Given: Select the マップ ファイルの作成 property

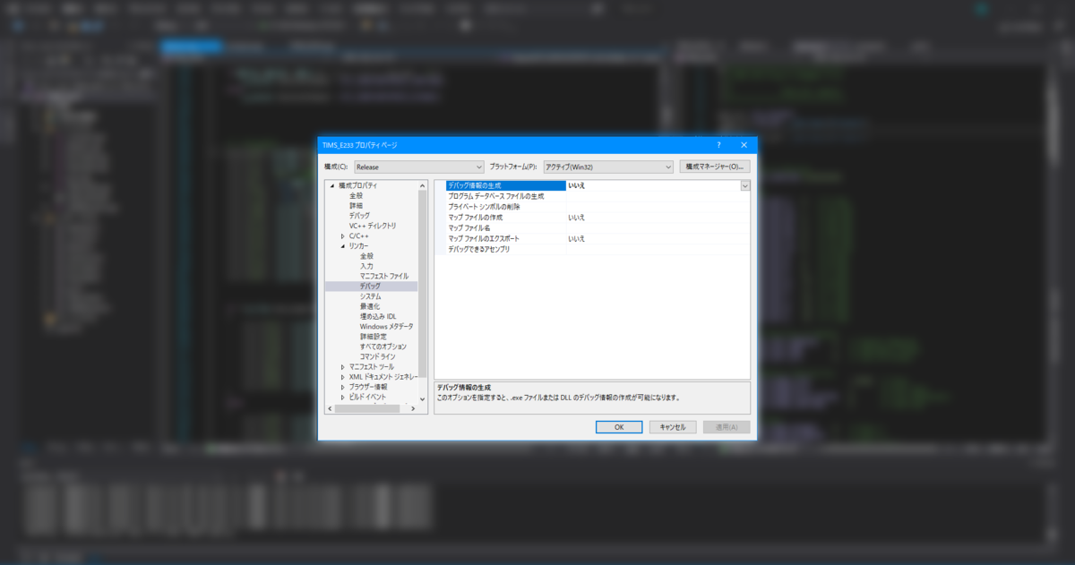Looking at the screenshot, I should click(475, 218).
